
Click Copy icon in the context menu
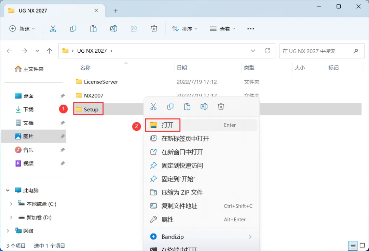pos(170,107)
